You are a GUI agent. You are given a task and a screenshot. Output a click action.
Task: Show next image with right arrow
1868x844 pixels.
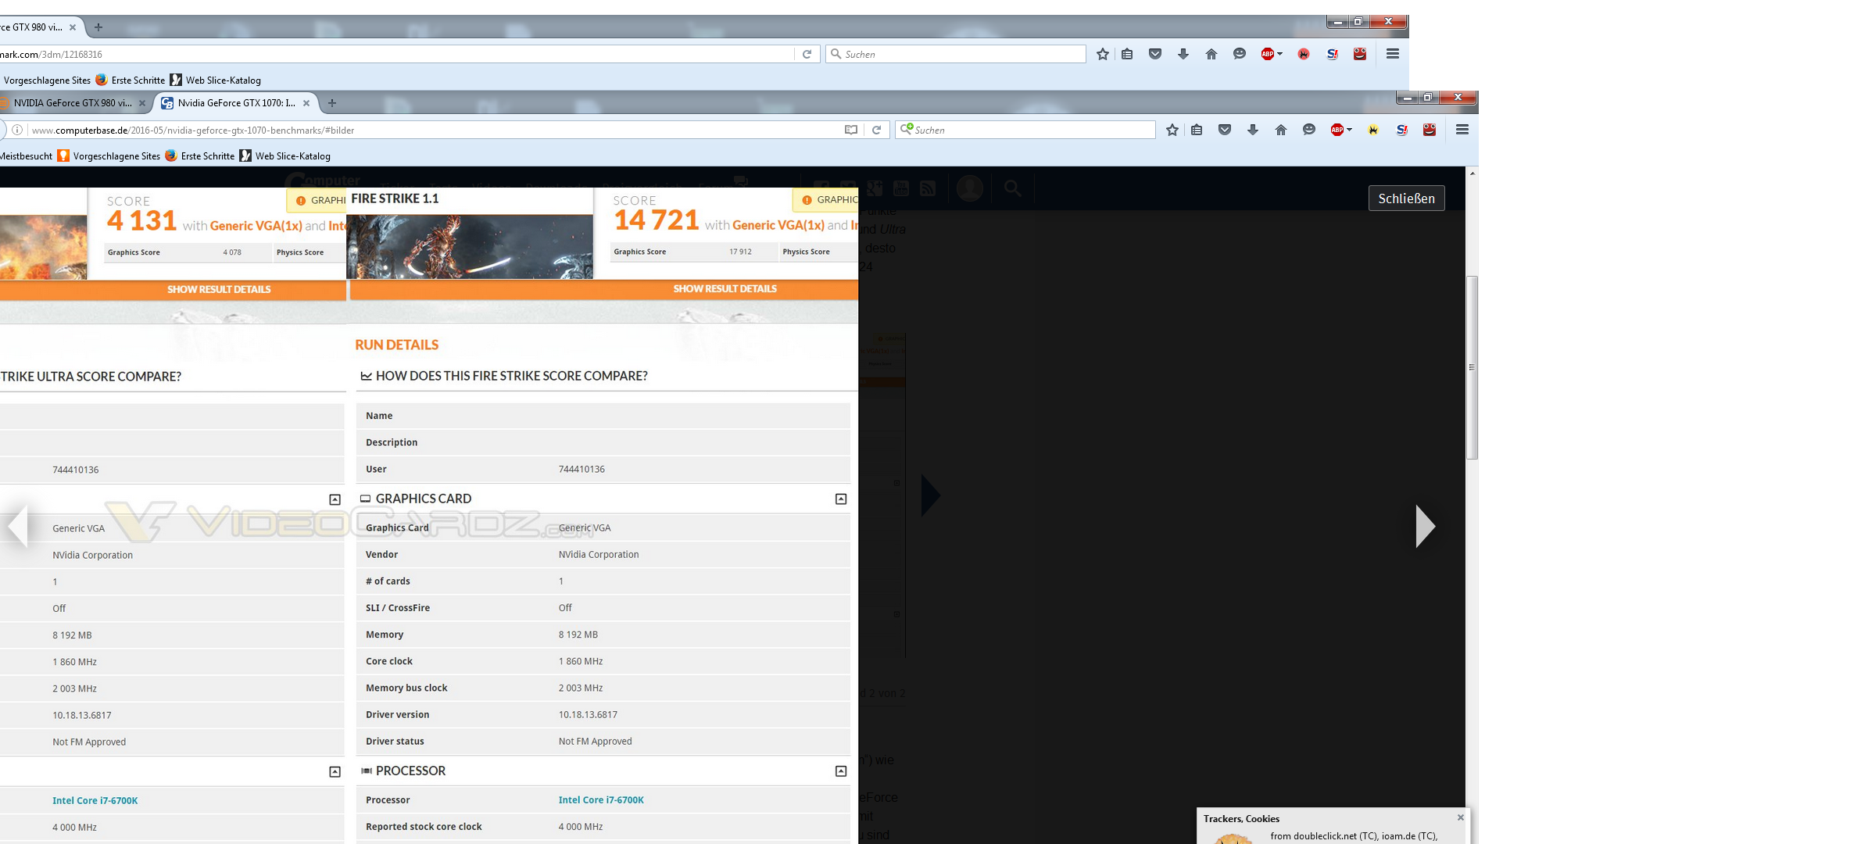(x=1424, y=527)
